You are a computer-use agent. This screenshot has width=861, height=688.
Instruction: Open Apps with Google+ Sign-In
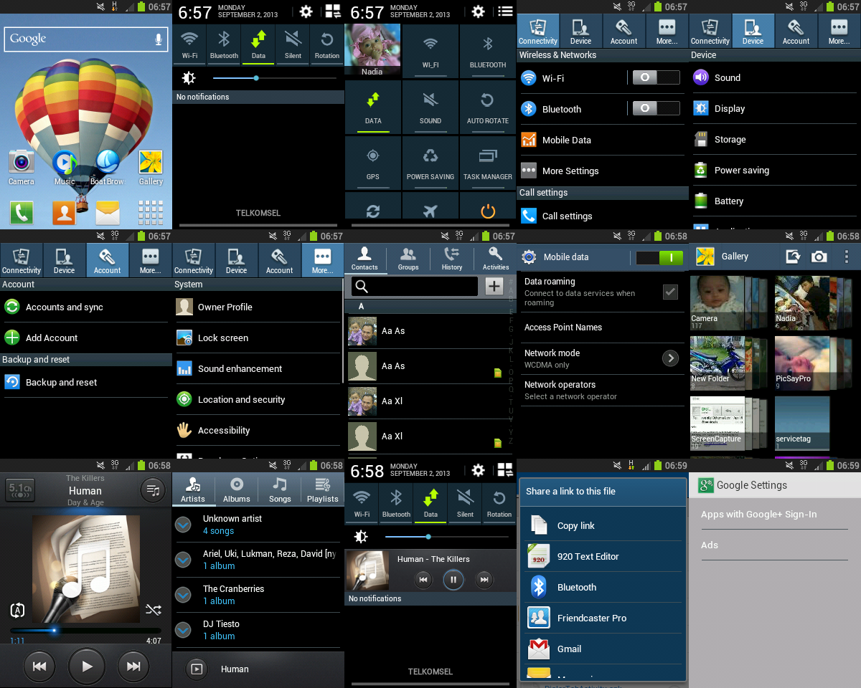[775, 515]
